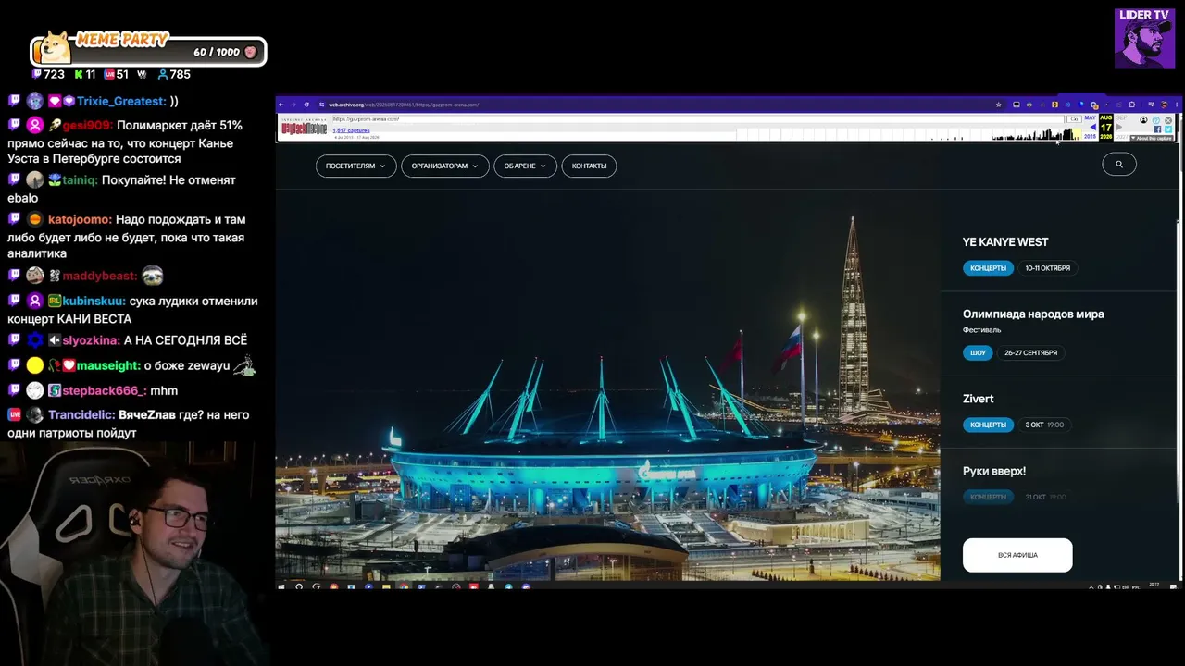Click the Wayback Machine URL input field
1185x666 pixels.
(x=696, y=119)
